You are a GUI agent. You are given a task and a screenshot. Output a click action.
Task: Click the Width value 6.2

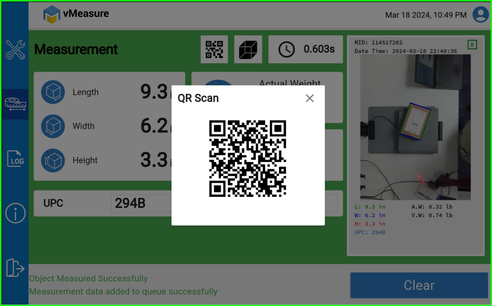pos(154,126)
